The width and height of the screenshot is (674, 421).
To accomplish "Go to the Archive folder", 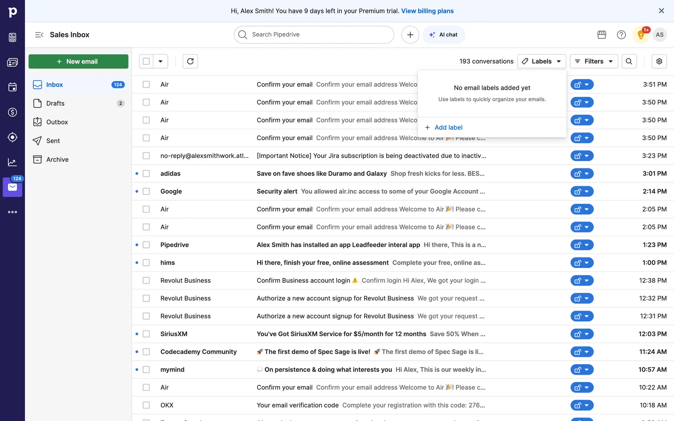I will pyautogui.click(x=57, y=160).
